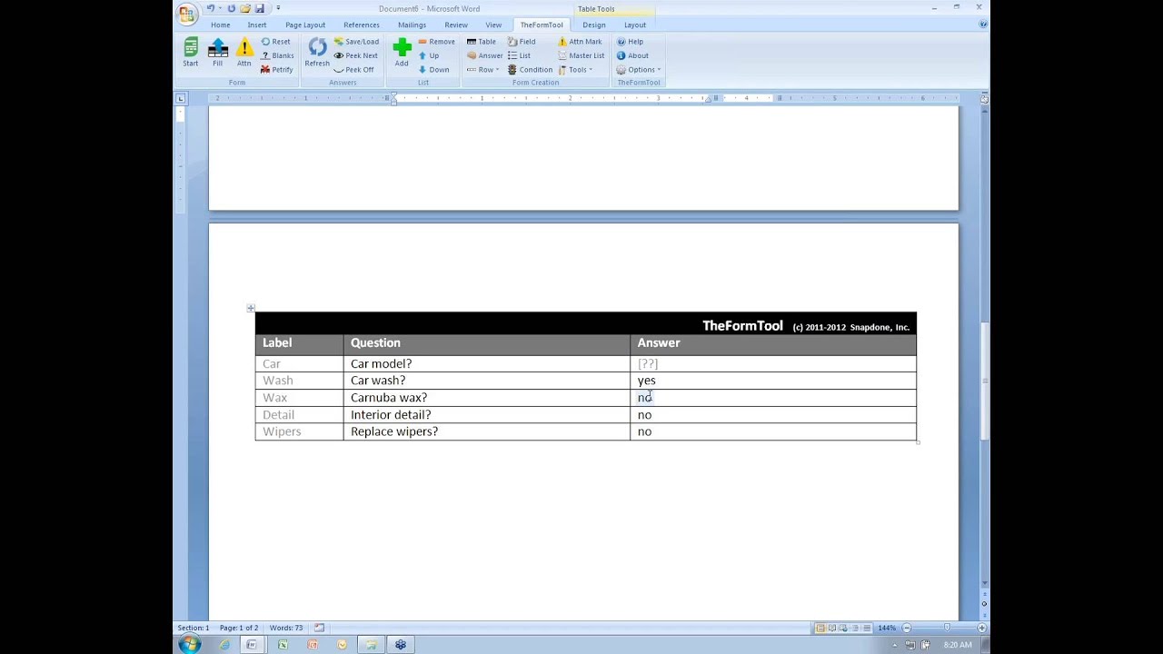Open the Master List
Screen dimensions: 1163x654
581,55
